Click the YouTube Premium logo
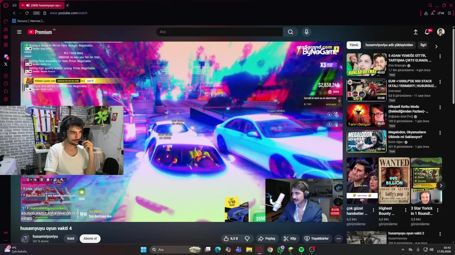455x255 pixels. coord(40,32)
